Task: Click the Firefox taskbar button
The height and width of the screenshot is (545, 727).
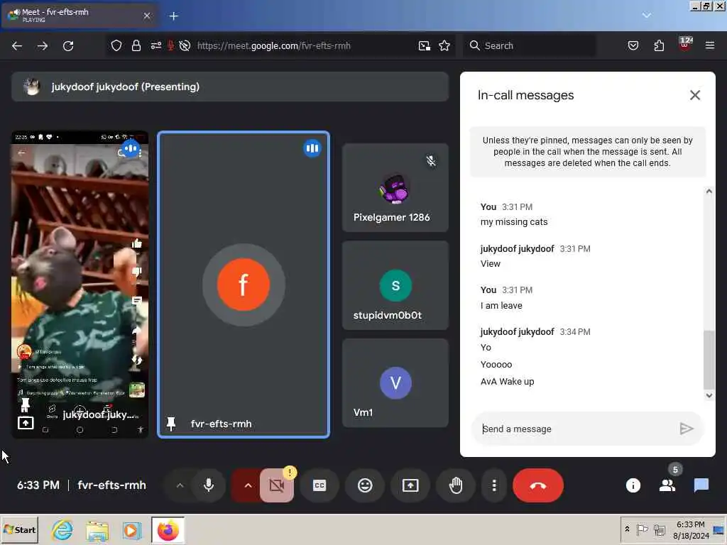Action: [x=168, y=530]
